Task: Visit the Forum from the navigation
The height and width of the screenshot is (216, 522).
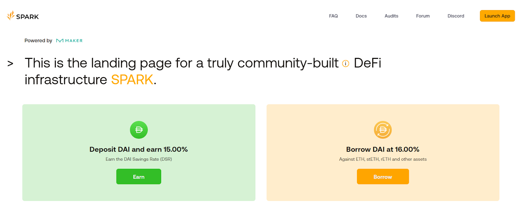Action: (x=423, y=16)
